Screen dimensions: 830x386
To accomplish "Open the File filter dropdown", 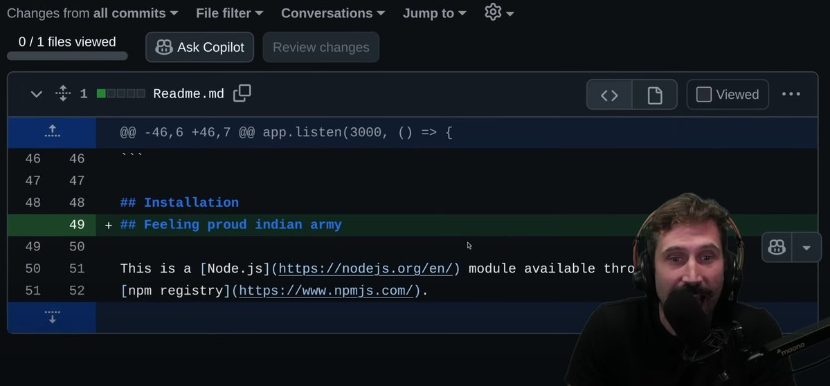I will (x=229, y=13).
